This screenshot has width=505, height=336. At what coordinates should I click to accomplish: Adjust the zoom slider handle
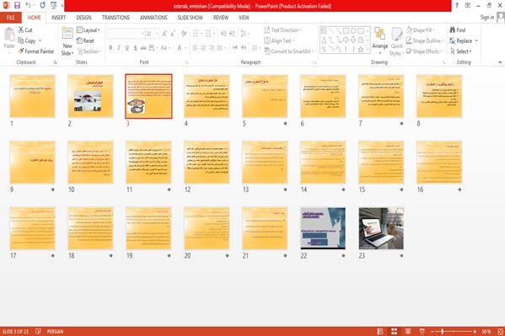click(443, 331)
